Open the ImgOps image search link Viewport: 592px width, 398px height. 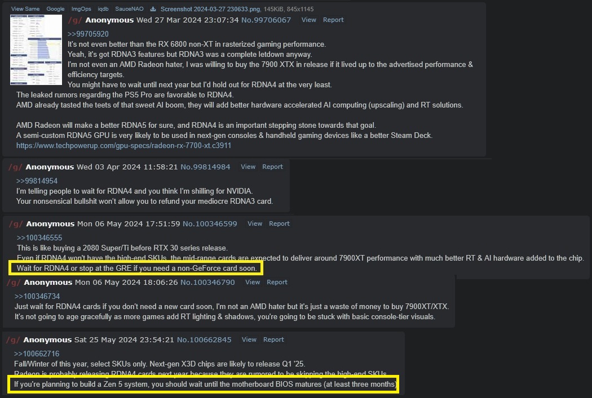[x=81, y=8]
